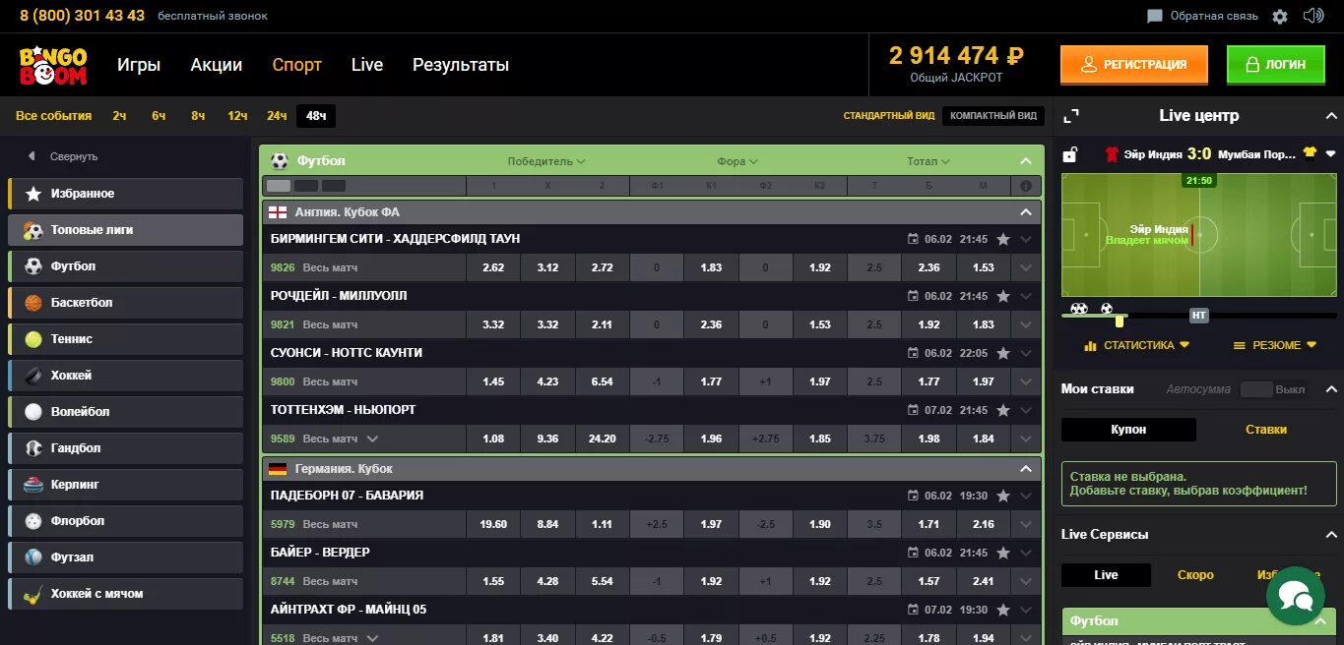Bet on odds 2.62 for Бирмингем Сити
The image size is (1344, 645).
[x=493, y=267]
